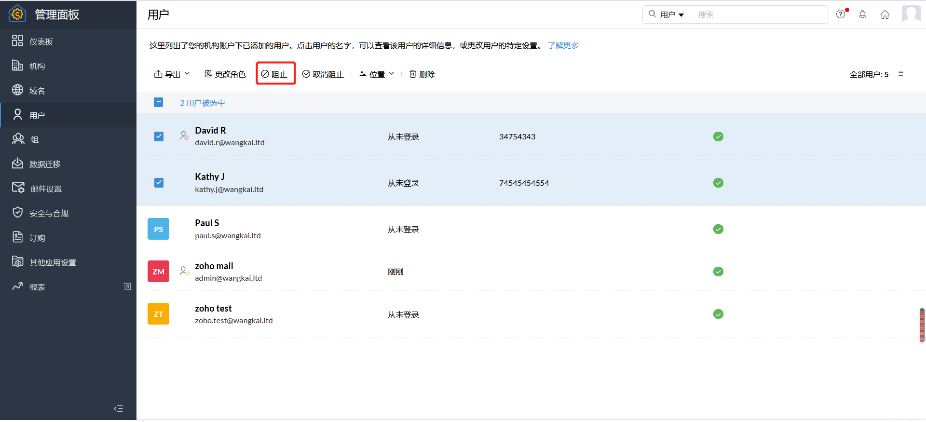Uncheck the Kathy J checkbox
926x422 pixels.
tap(159, 183)
